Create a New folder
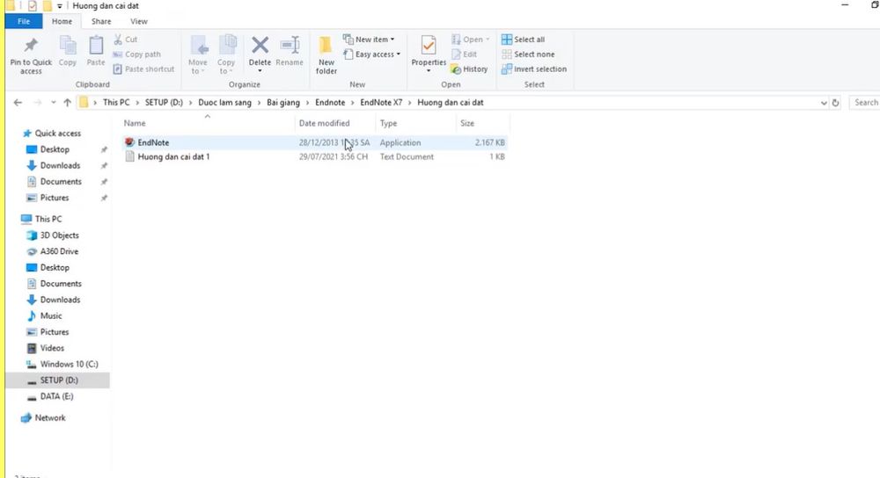880x478 pixels. click(x=326, y=54)
